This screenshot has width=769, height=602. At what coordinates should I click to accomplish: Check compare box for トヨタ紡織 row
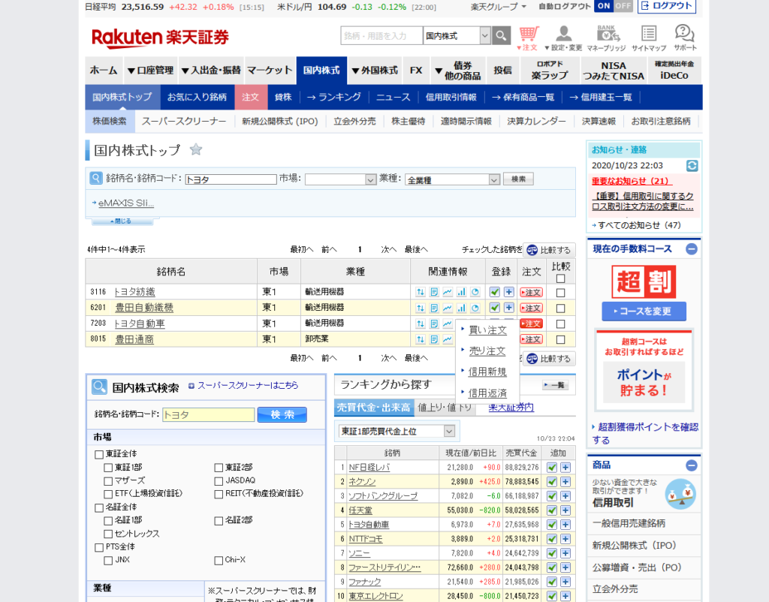click(x=560, y=293)
